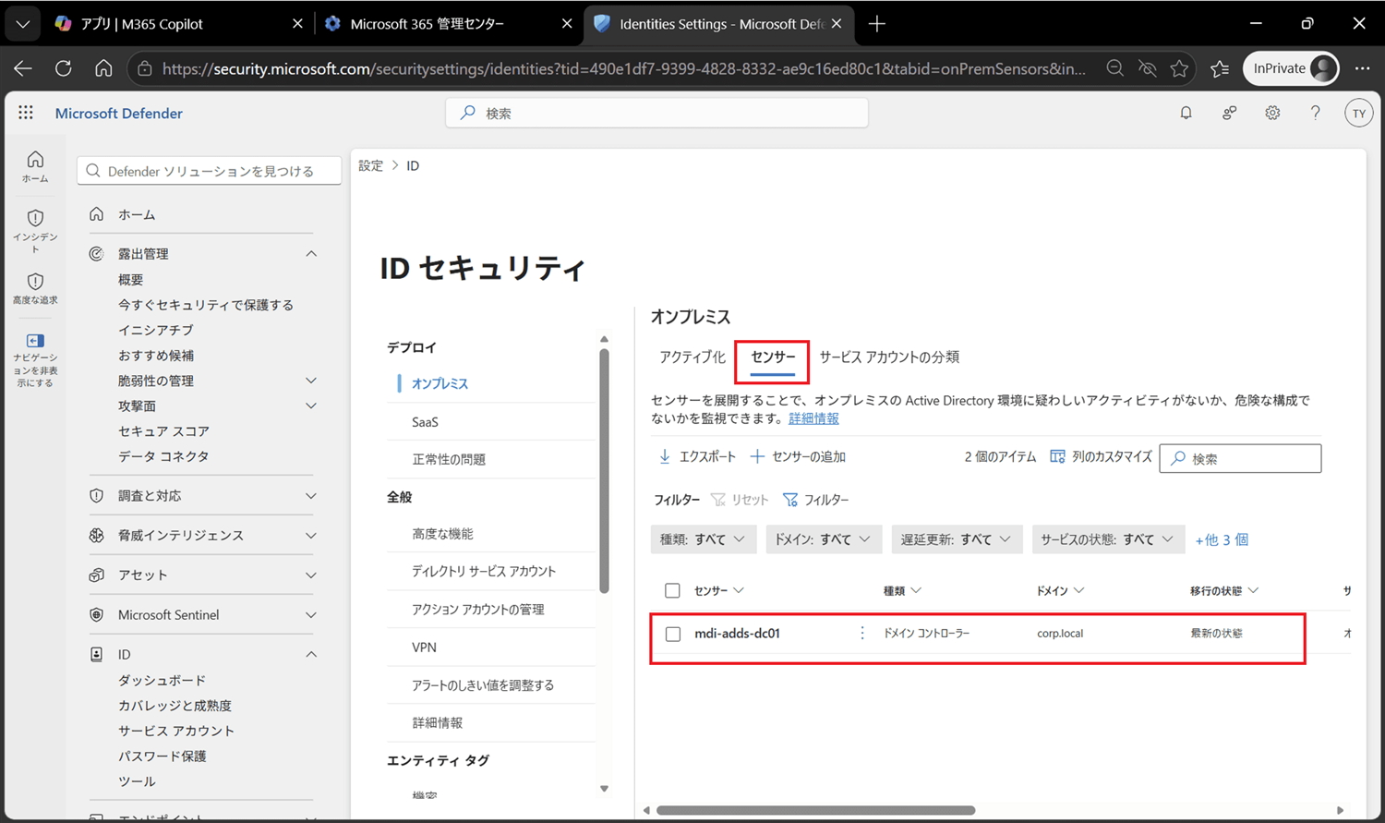Click the InPrivate profile button
1385x823 pixels.
click(1291, 68)
